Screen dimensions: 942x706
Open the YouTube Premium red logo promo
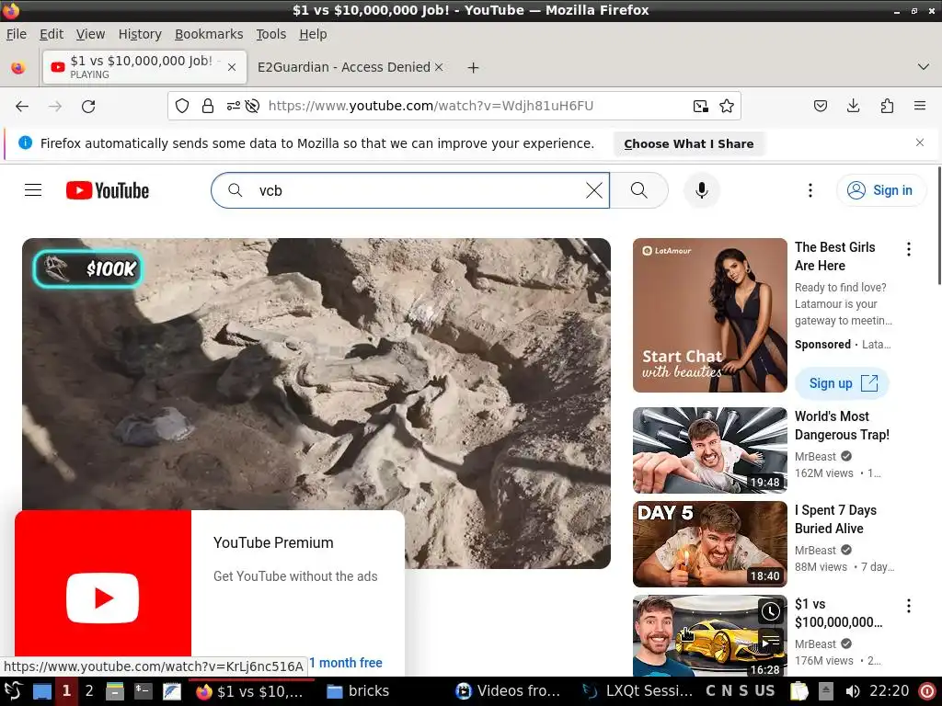[103, 591]
